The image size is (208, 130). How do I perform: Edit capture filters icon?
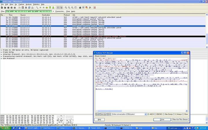coord(80,8)
